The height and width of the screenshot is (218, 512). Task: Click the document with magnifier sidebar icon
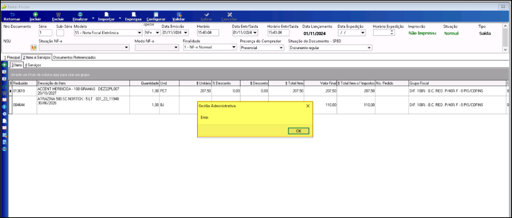pos(4,142)
